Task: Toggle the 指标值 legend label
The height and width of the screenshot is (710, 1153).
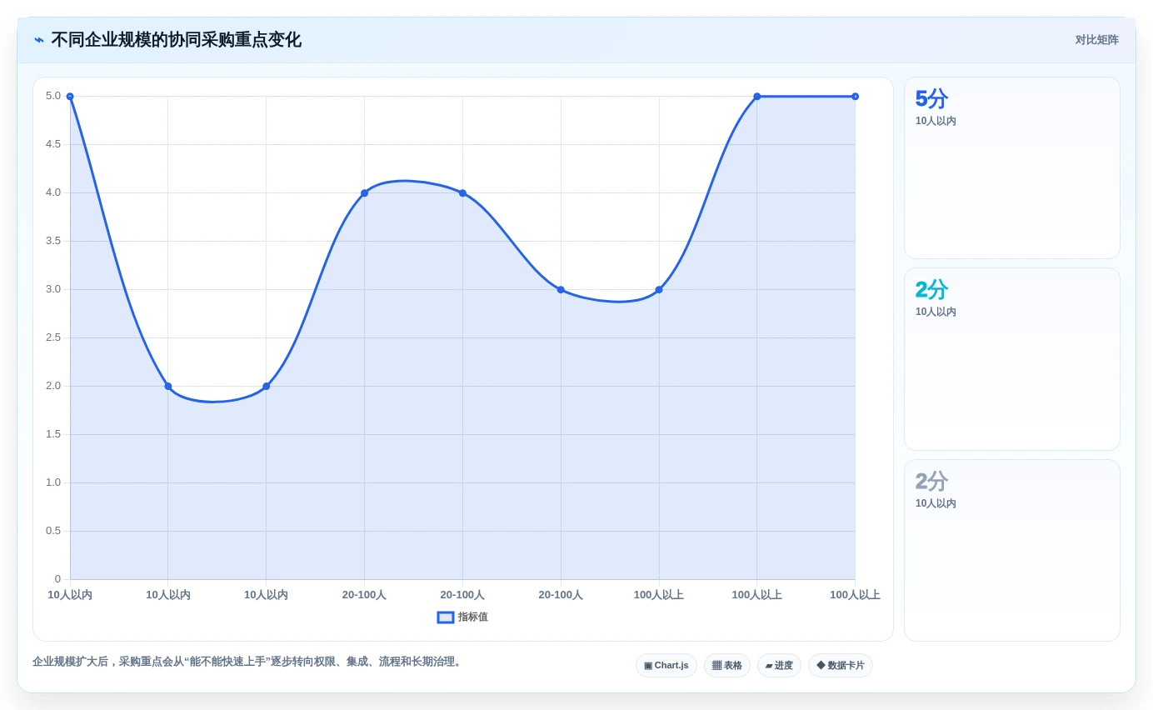Action: click(472, 617)
